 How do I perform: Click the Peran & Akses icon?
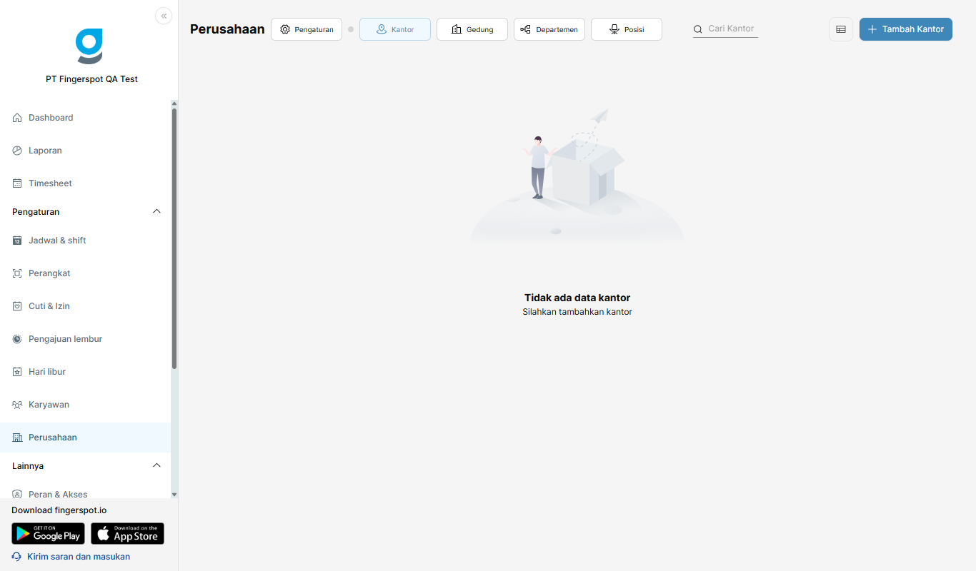pos(17,494)
